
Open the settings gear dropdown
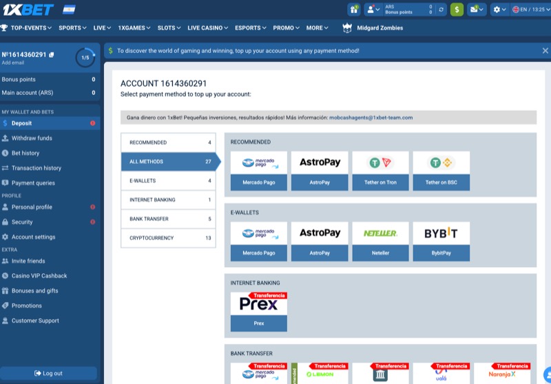(499, 10)
